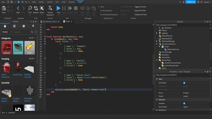Start the Play test
The image size is (212, 119).
coord(58,8)
